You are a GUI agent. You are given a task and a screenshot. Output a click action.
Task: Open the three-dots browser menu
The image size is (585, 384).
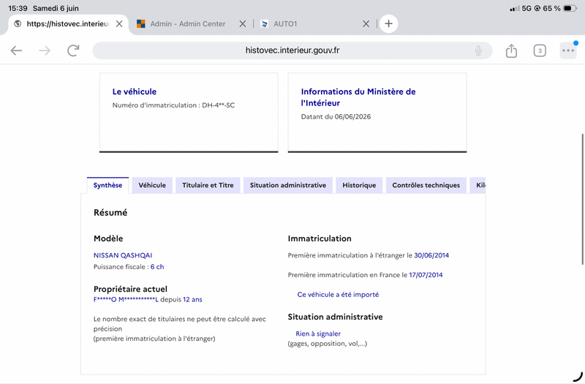[568, 50]
